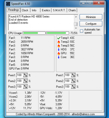Click the left Pwm1 spinner arrows

(x=25, y=75)
